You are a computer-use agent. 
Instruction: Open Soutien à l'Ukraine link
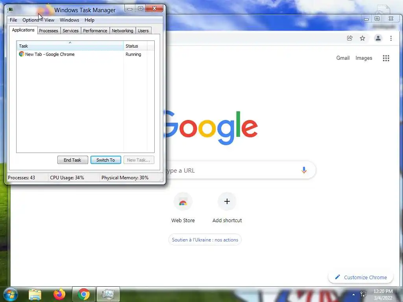[x=205, y=239]
